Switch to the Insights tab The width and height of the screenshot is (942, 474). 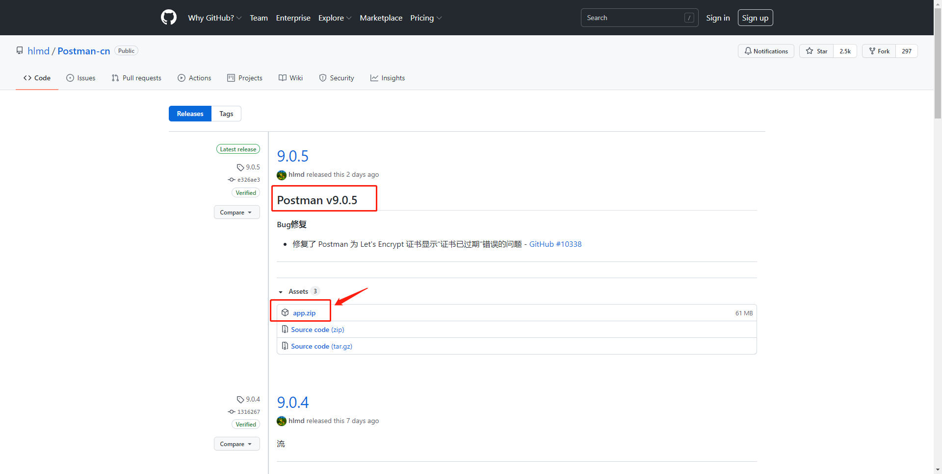coord(388,78)
